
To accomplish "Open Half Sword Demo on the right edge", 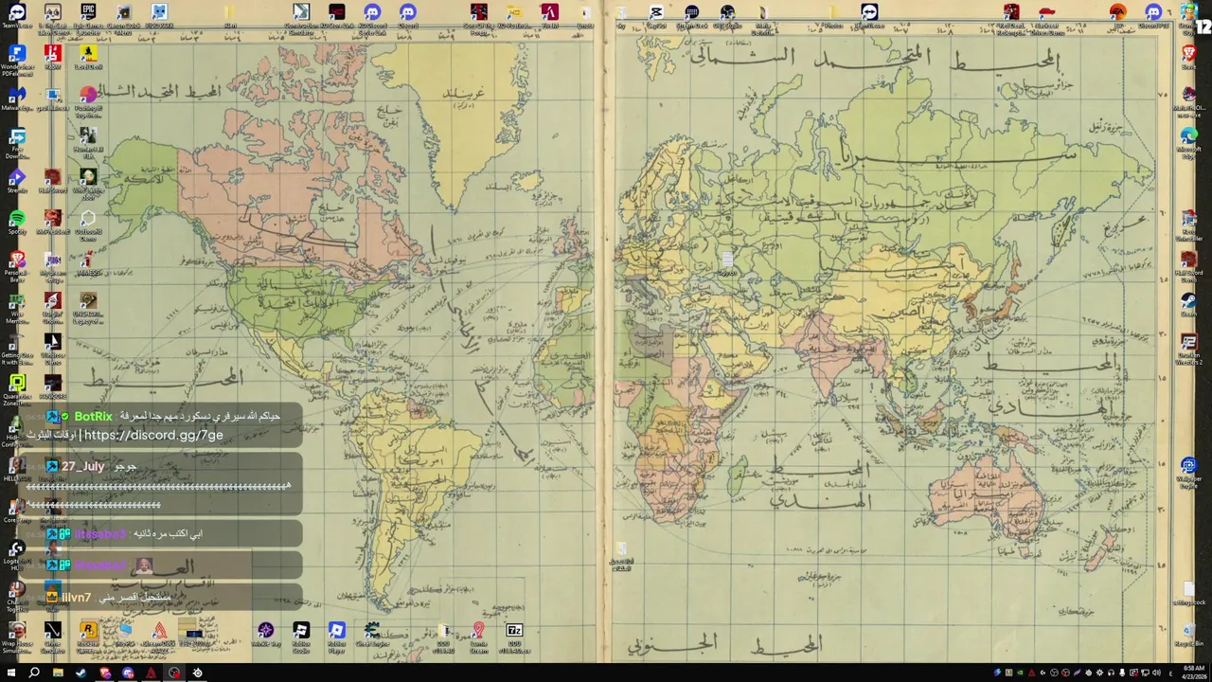I will (1188, 263).
